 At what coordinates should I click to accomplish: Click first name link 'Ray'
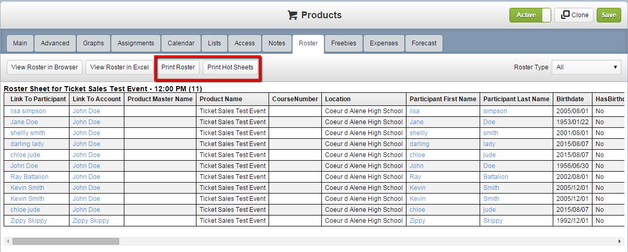(x=415, y=177)
